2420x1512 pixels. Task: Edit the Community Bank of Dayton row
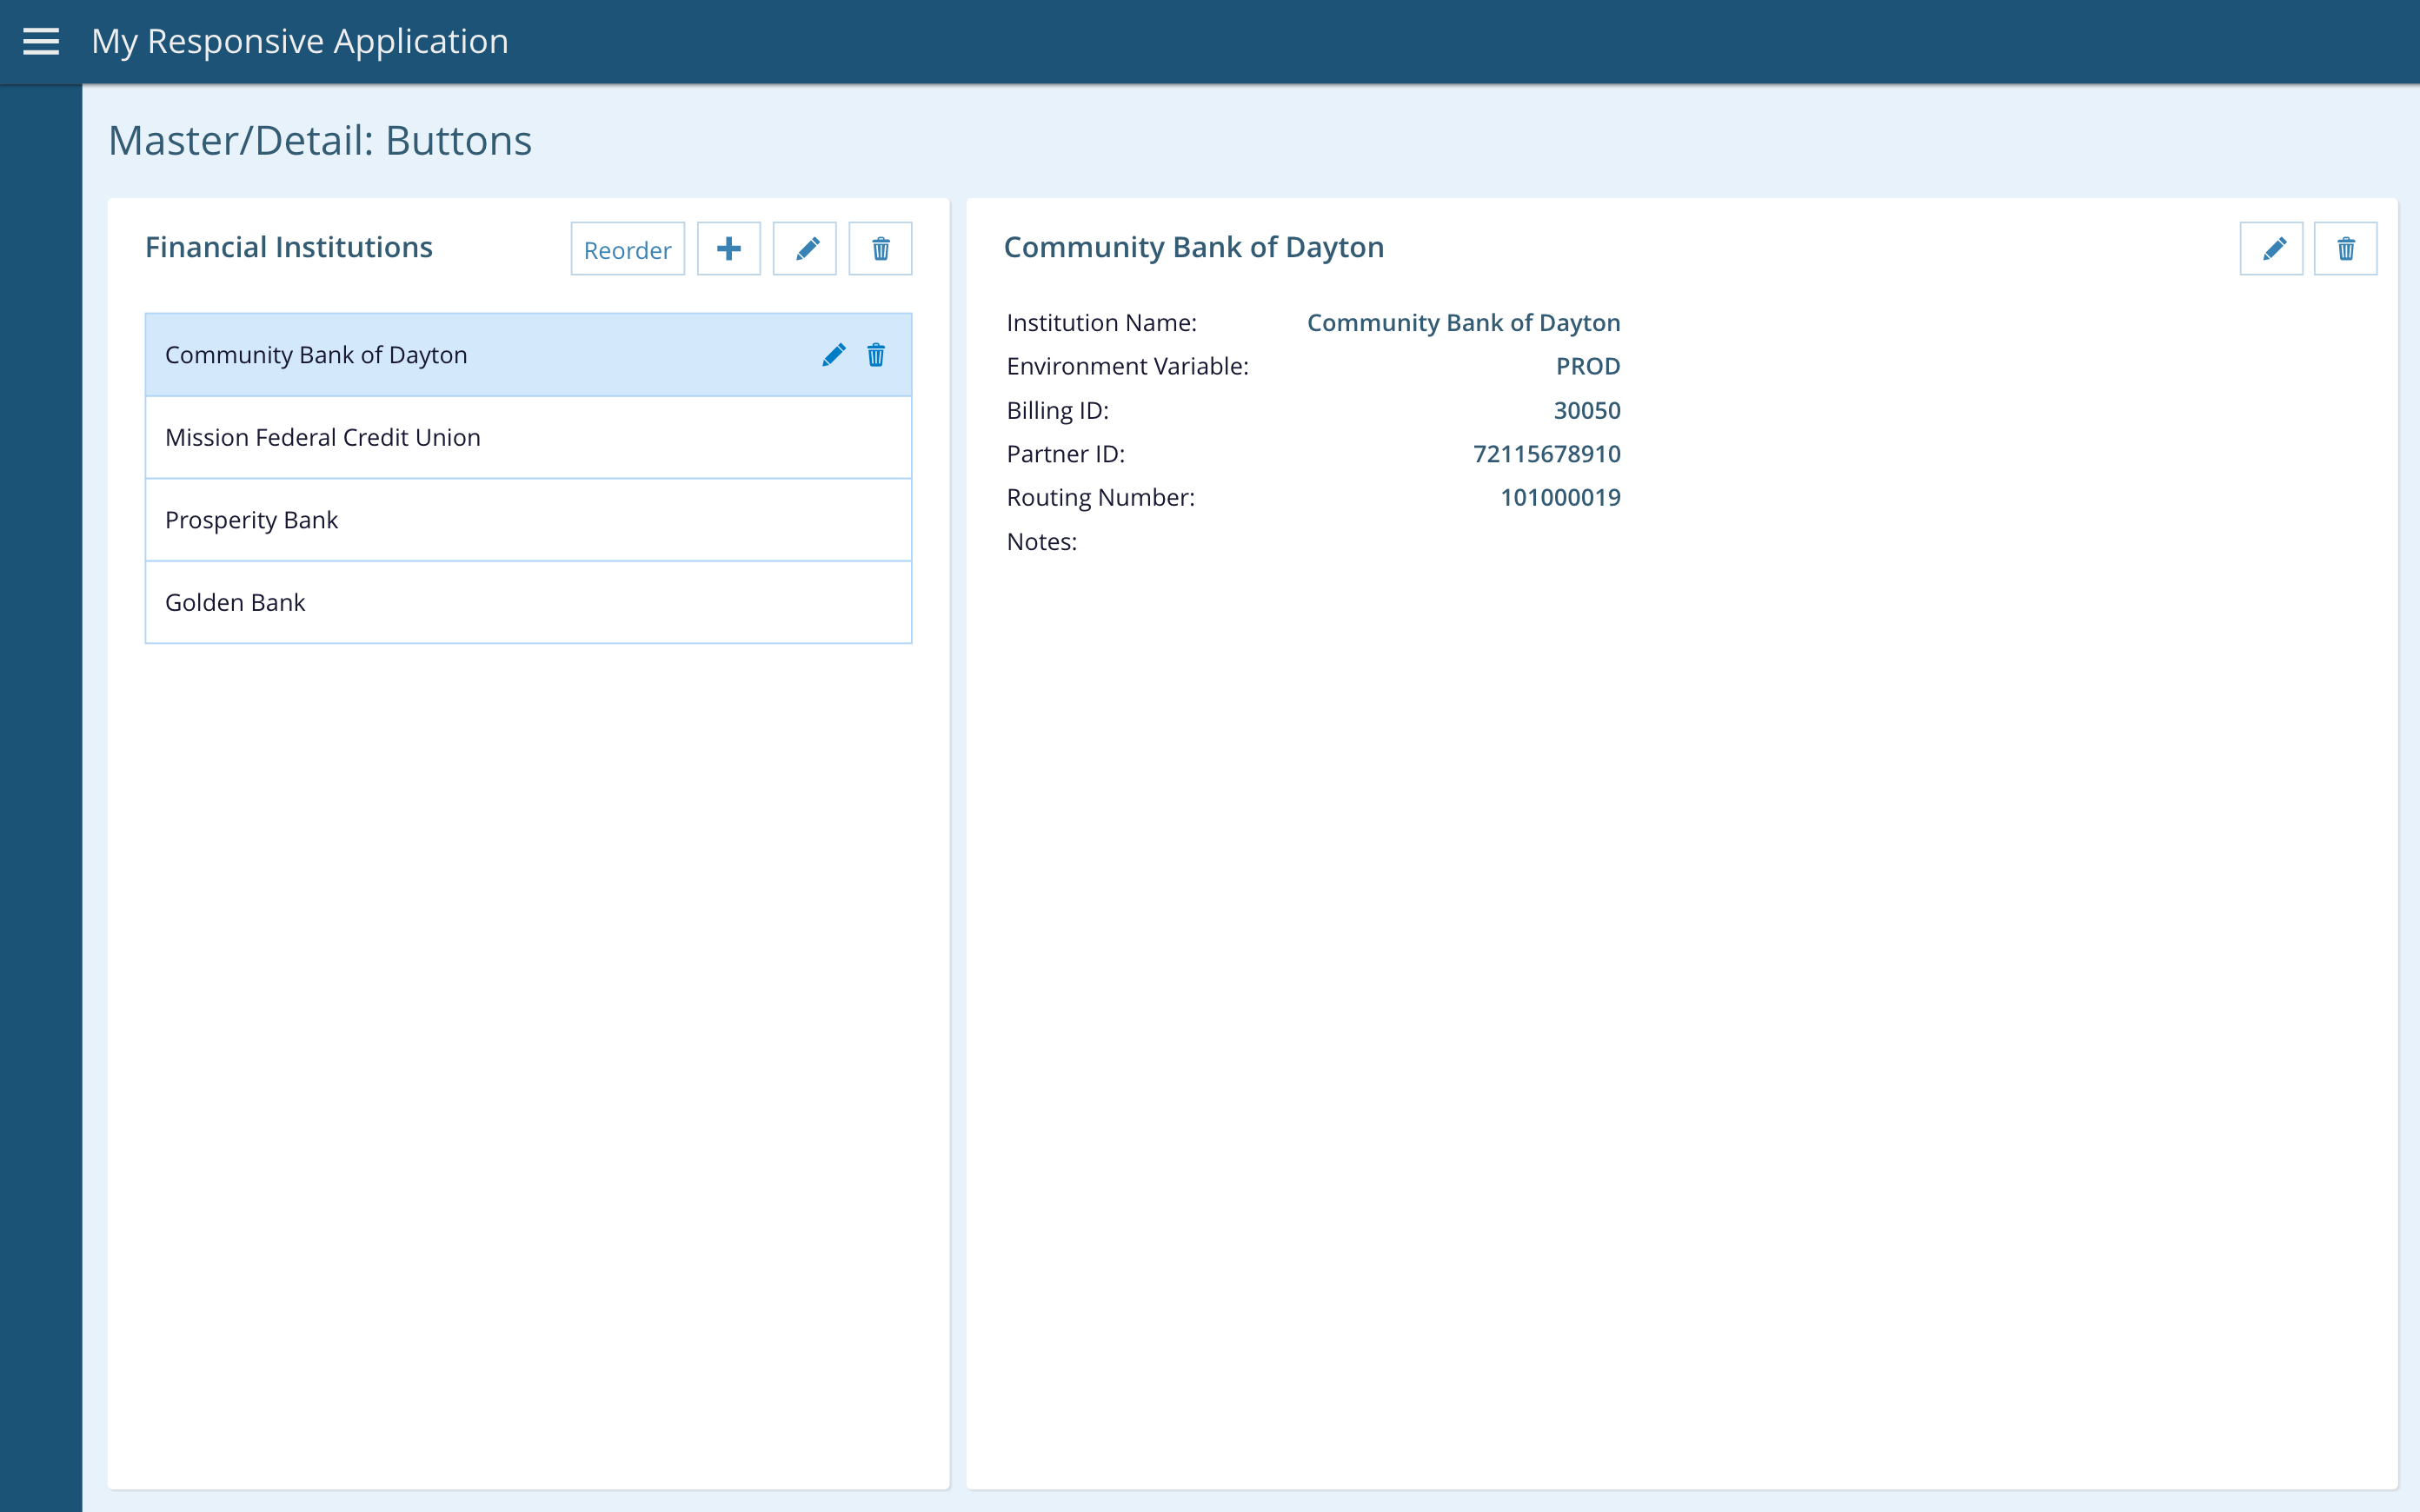833,355
